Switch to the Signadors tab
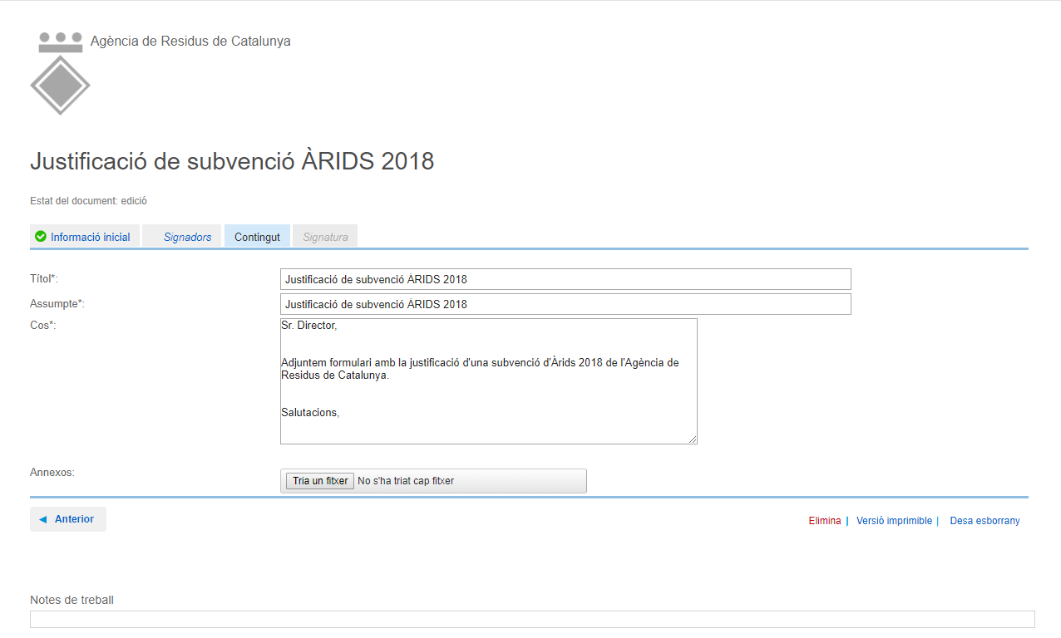Image resolution: width=1061 pixels, height=638 pixels. coord(187,237)
